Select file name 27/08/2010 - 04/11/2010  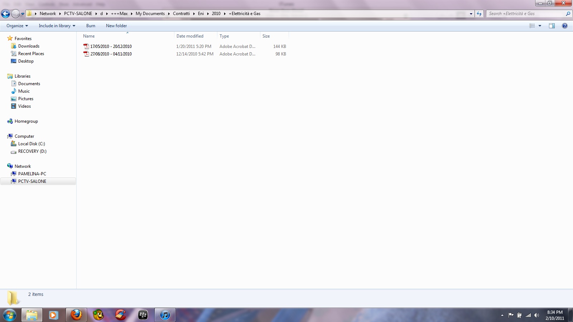tap(111, 54)
